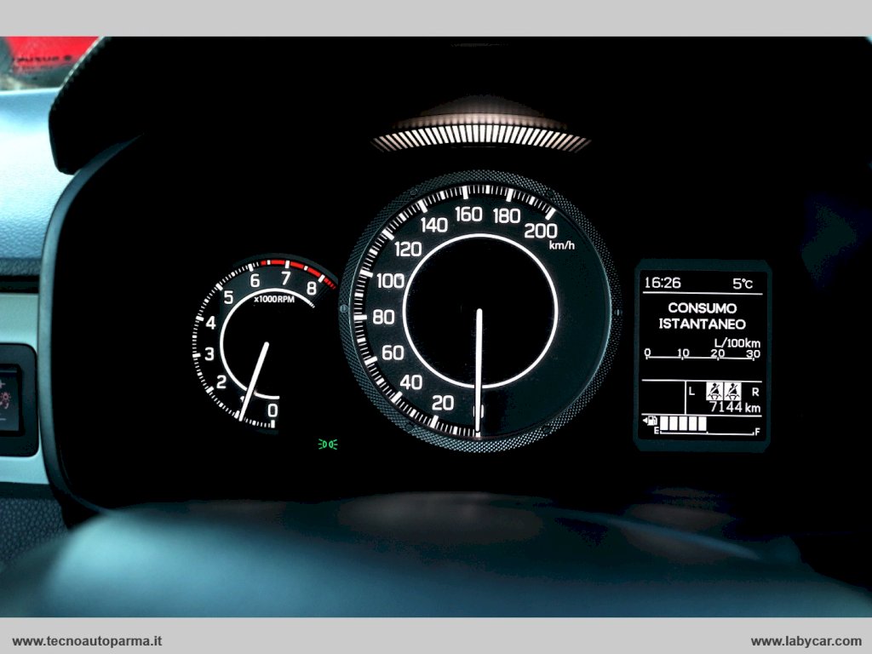The image size is (872, 654).
Task: Click the right seatbelt warning icon
Action: tap(732, 391)
